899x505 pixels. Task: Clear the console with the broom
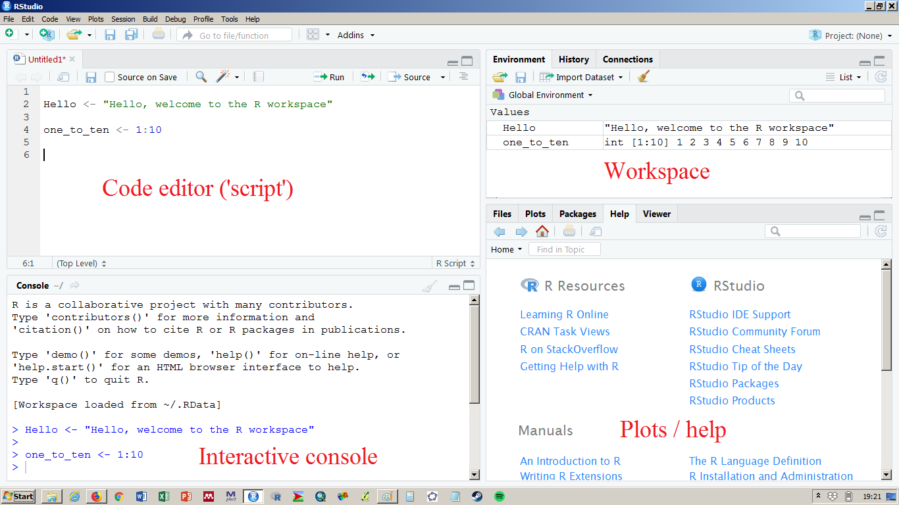(429, 286)
